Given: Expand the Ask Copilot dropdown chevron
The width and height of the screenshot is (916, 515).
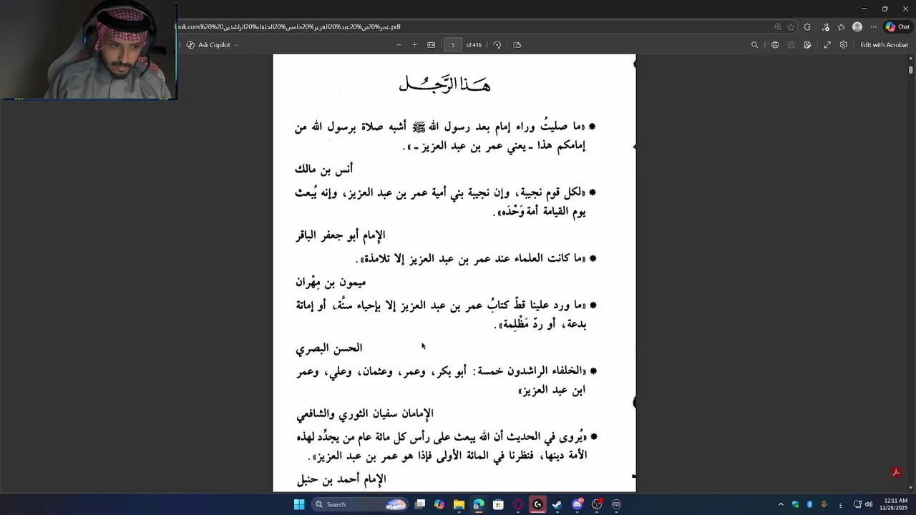Looking at the screenshot, I should [x=236, y=45].
